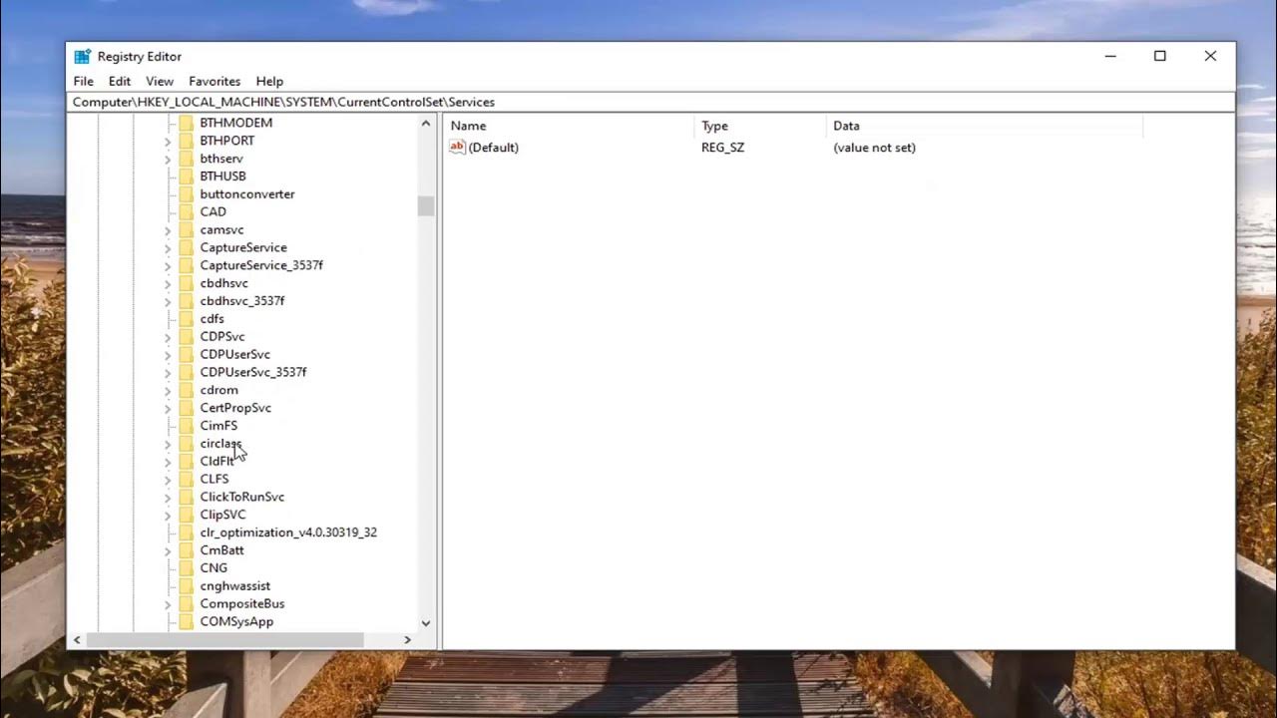
Task: Select the (Default) value name
Action: click(x=494, y=148)
